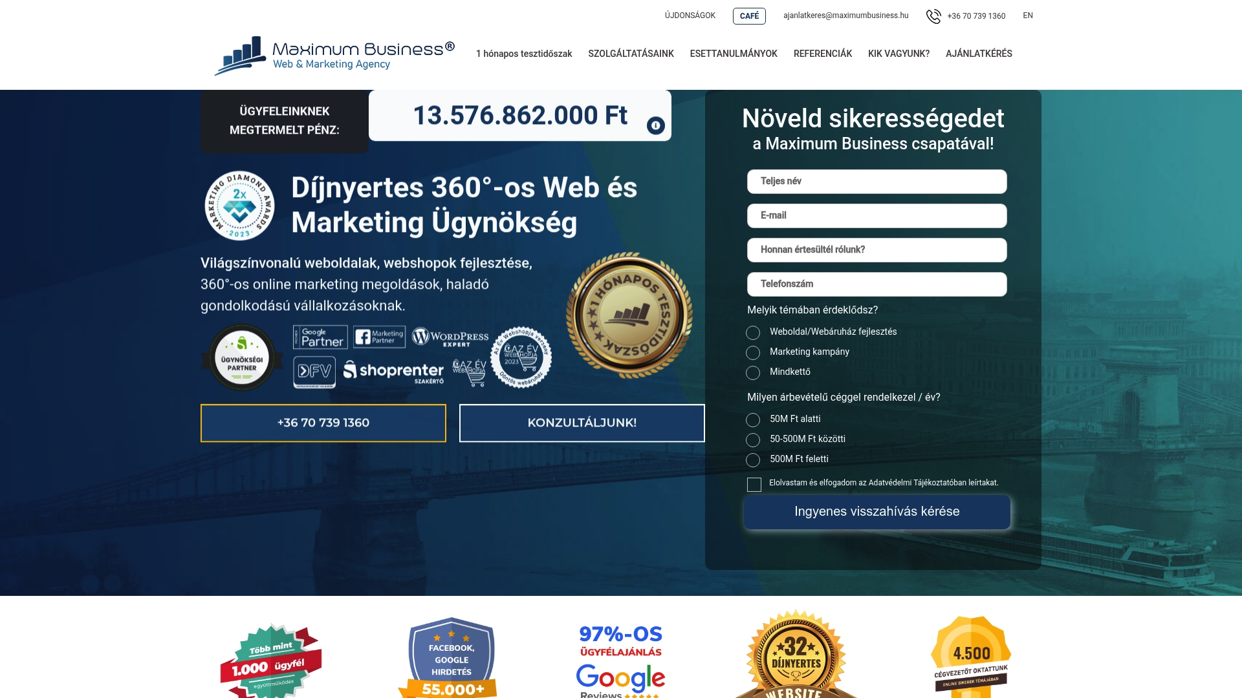Check the Adatvédelmi Tájékoztató acceptance box
The image size is (1242, 698).
754,483
